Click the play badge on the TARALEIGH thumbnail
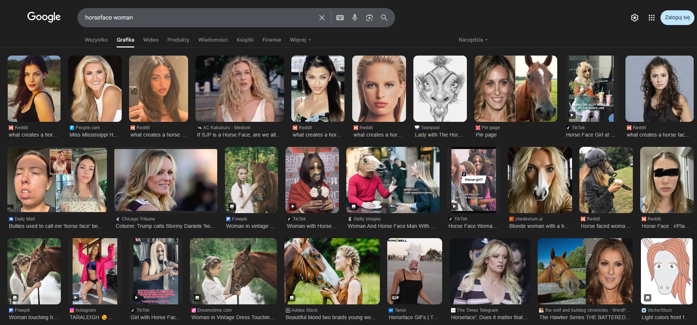Image resolution: width=697 pixels, height=325 pixels. (76, 298)
